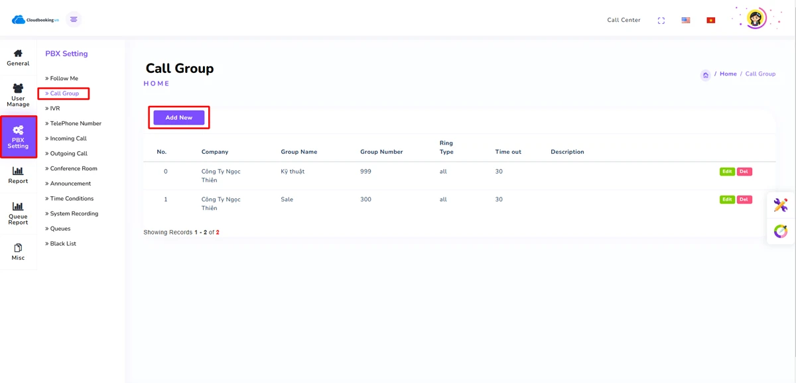This screenshot has width=796, height=383.
Task: Open the Misc clipboard icon
Action: pos(18,248)
